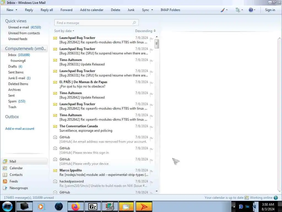Select frowning4 subfolder
The height and width of the screenshot is (212, 282).
(x=18, y=60)
